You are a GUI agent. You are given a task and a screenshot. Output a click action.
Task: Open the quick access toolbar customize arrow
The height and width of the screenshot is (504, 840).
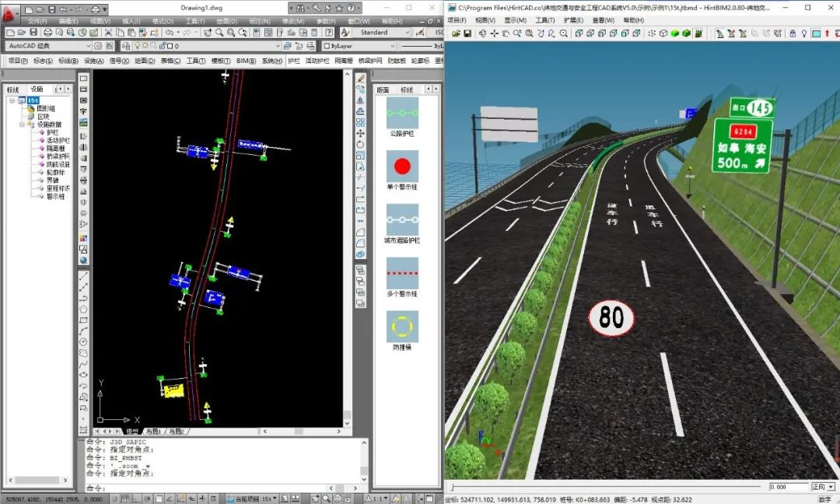(x=105, y=9)
